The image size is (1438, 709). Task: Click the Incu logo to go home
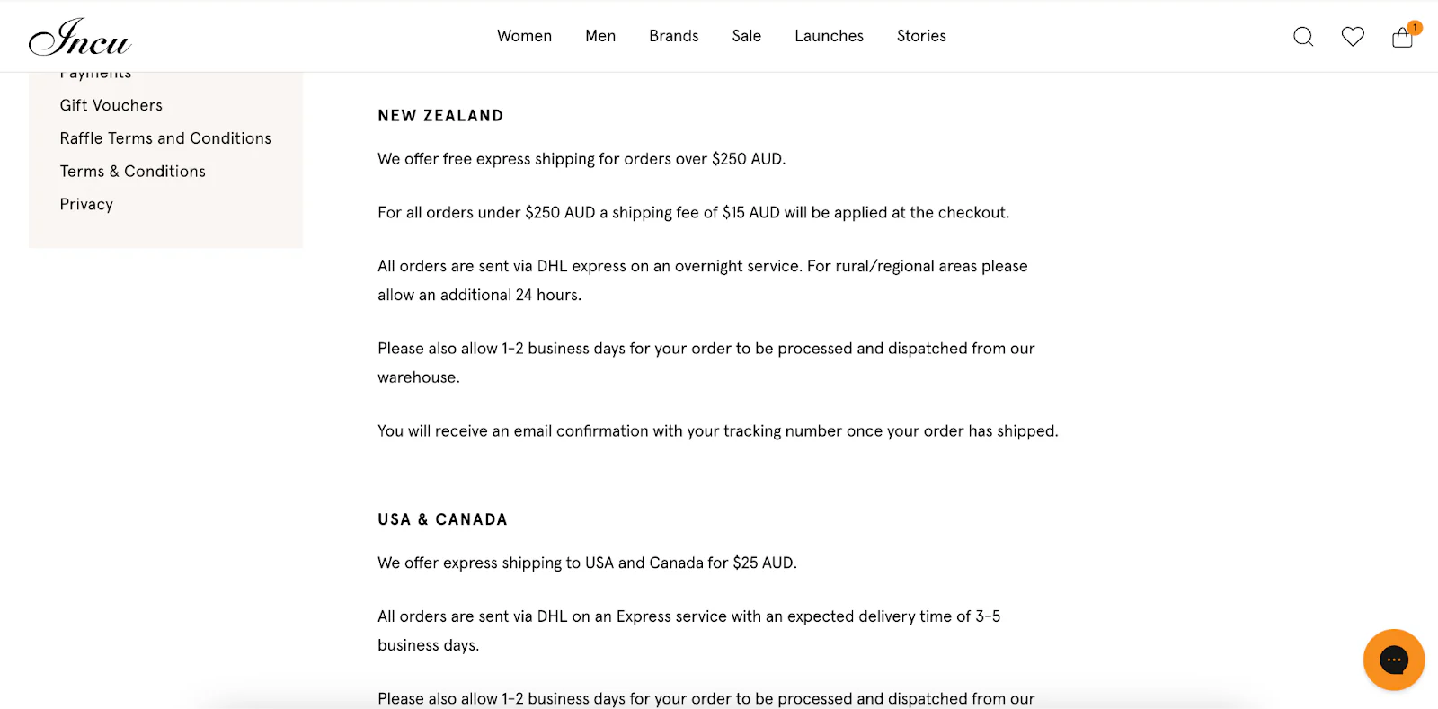point(79,38)
